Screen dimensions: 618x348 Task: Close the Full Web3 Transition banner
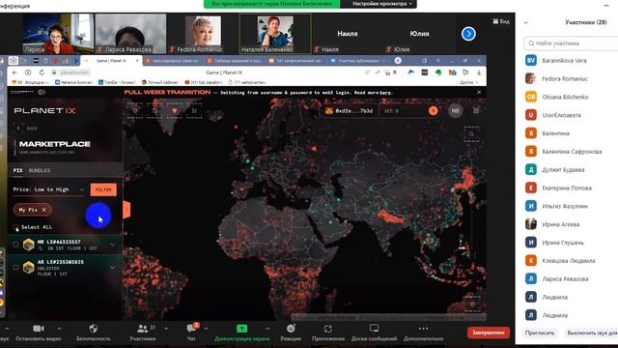pos(479,93)
